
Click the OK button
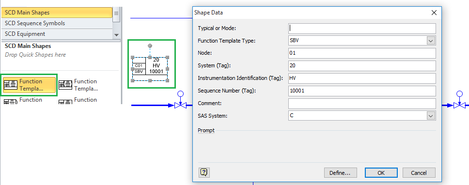click(381, 173)
